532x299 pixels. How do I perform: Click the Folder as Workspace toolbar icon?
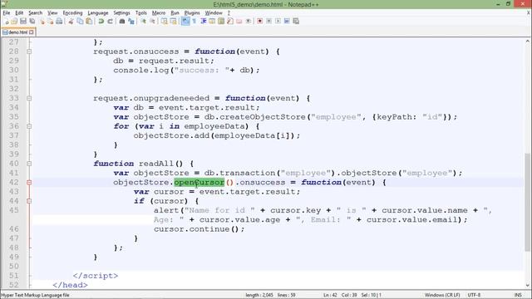tap(239, 21)
